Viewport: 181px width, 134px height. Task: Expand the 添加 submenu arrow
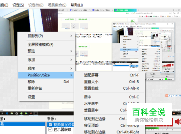(x=71, y=60)
